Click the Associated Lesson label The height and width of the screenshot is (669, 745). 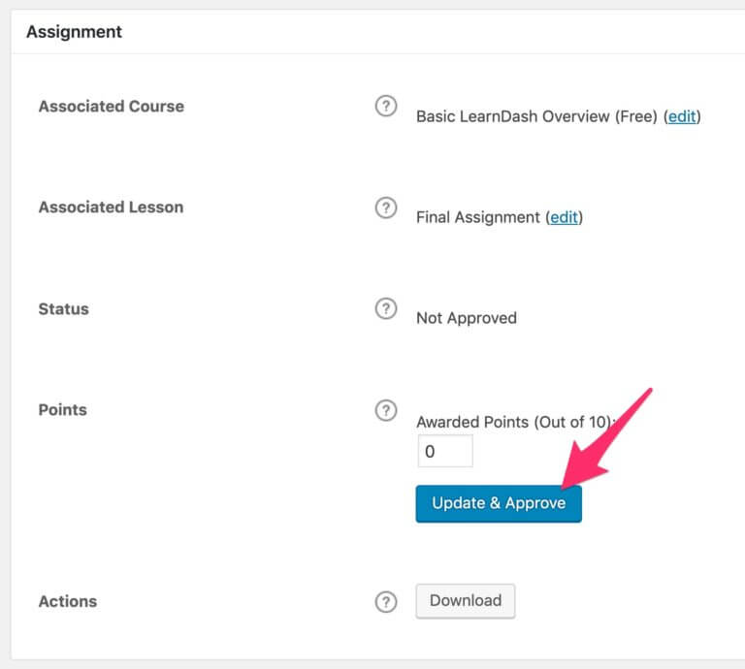[x=111, y=207]
